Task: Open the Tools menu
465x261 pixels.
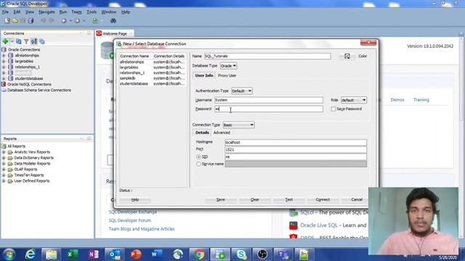Action: tap(92, 12)
